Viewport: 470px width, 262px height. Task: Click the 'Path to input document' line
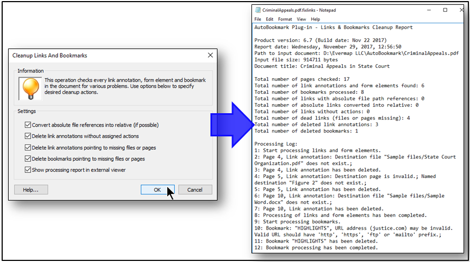click(x=356, y=53)
